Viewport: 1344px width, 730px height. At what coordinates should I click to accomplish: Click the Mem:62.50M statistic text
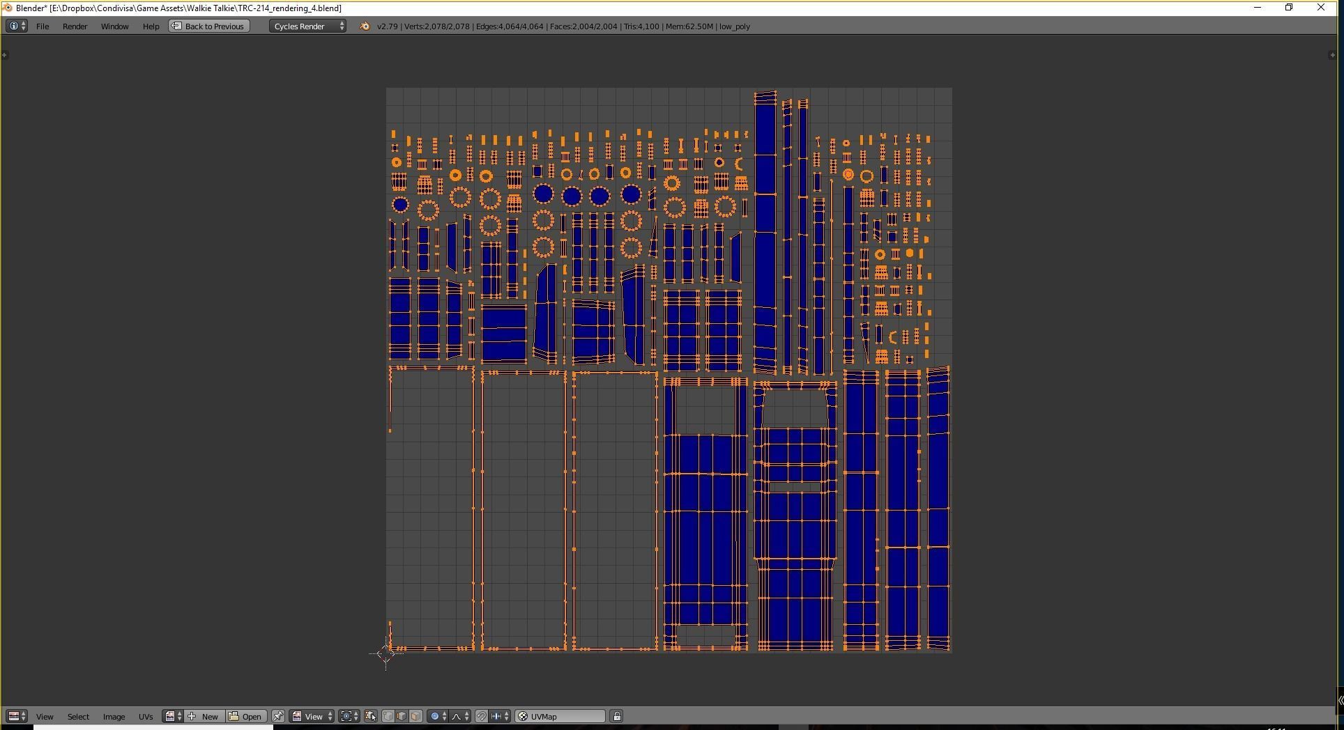[x=689, y=26]
